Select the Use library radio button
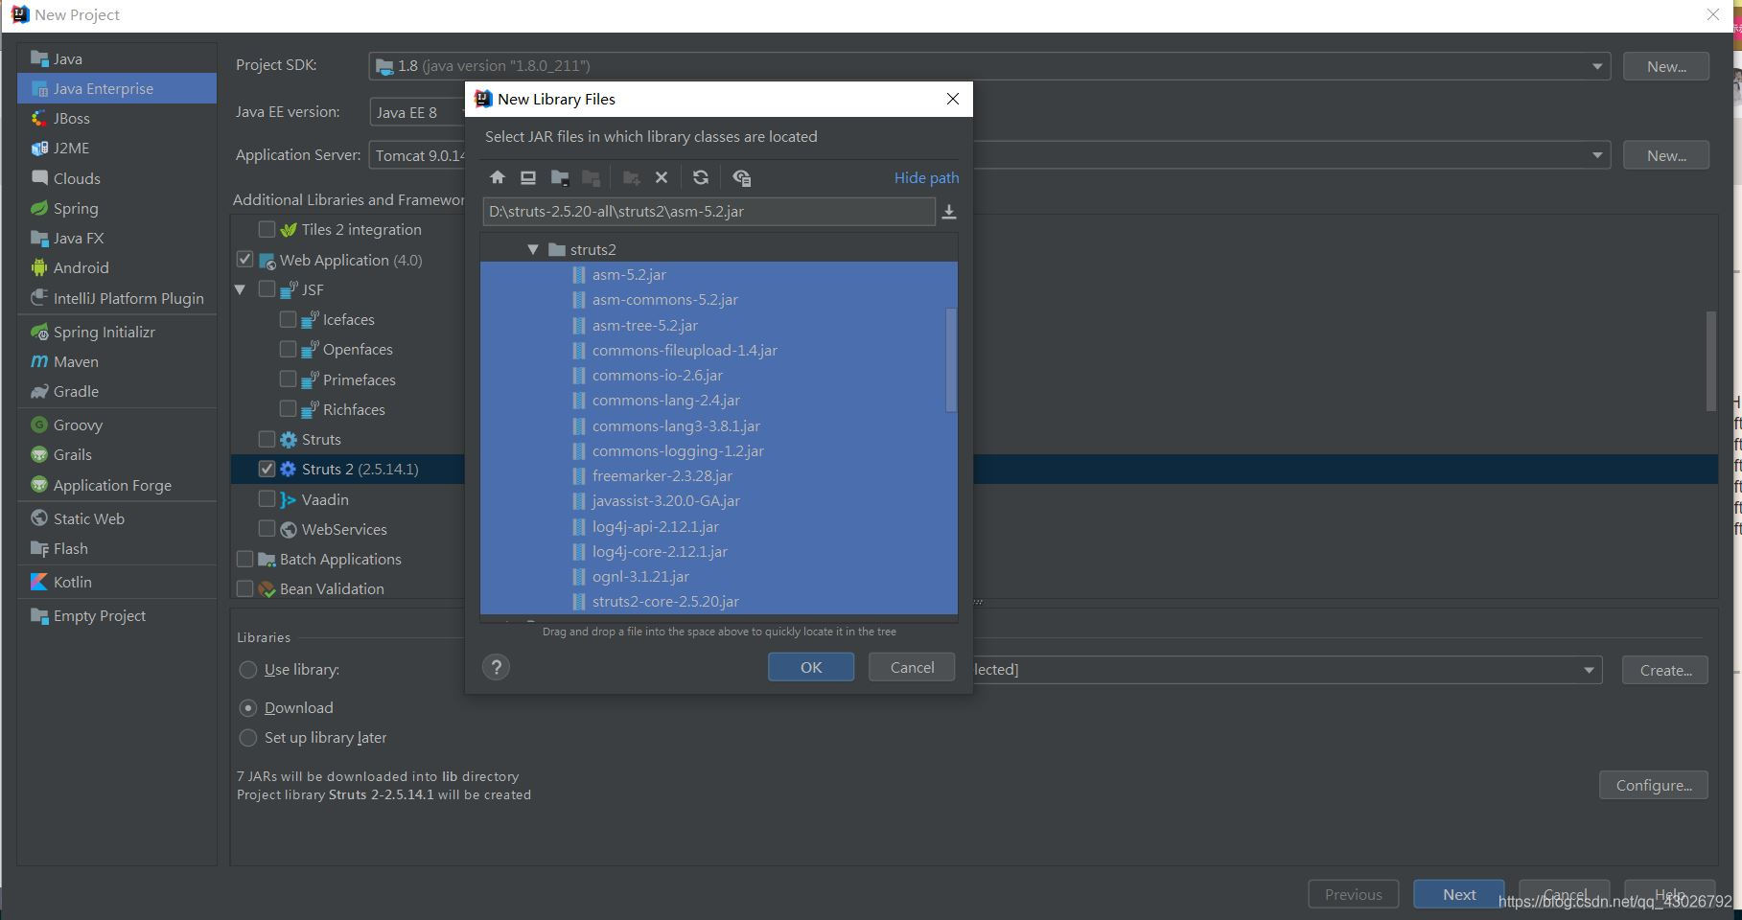The height and width of the screenshot is (920, 1742). point(248,669)
